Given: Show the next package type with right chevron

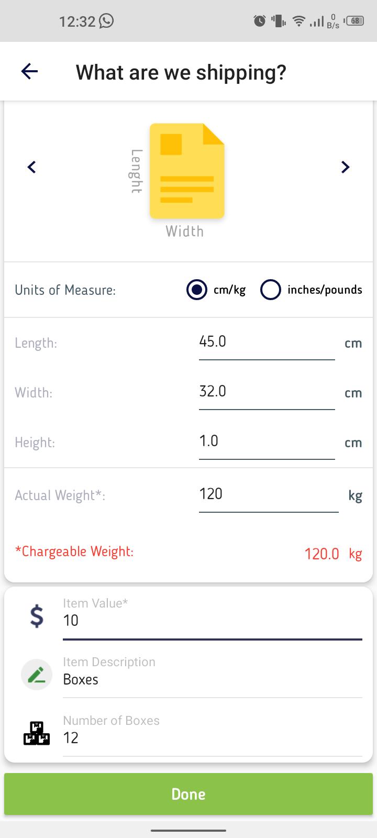Looking at the screenshot, I should click(x=345, y=167).
